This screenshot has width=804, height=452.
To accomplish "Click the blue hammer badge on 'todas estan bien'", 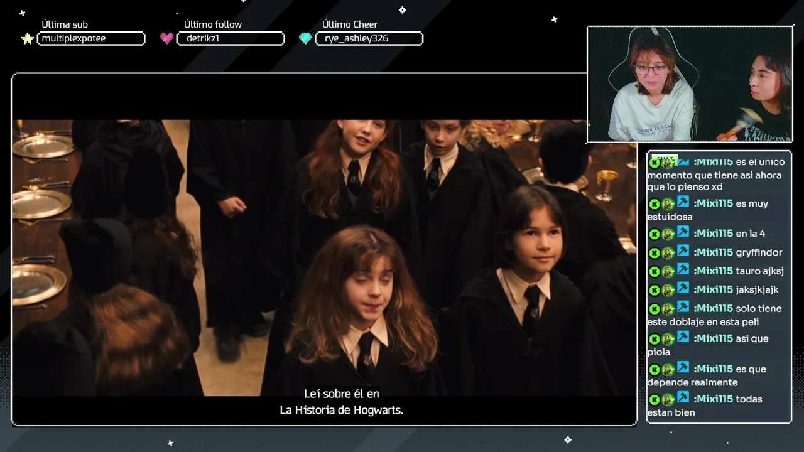I will coord(683,397).
